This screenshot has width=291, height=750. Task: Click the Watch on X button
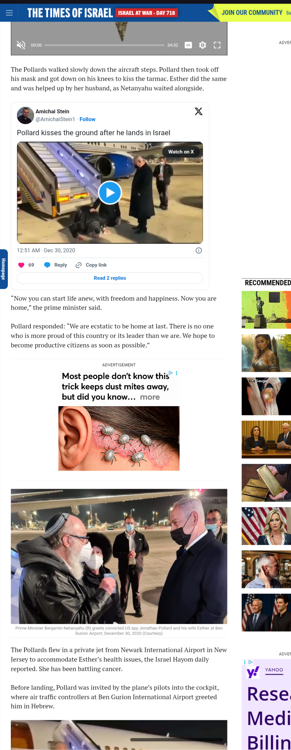pos(181,152)
